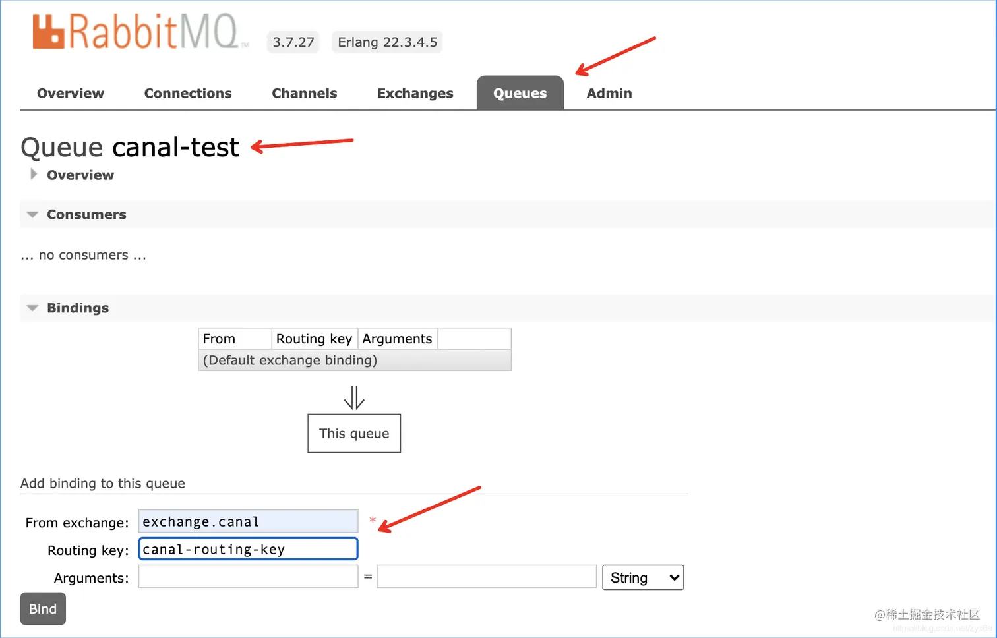Click the This queue box
This screenshot has height=638, width=997.
pos(354,433)
